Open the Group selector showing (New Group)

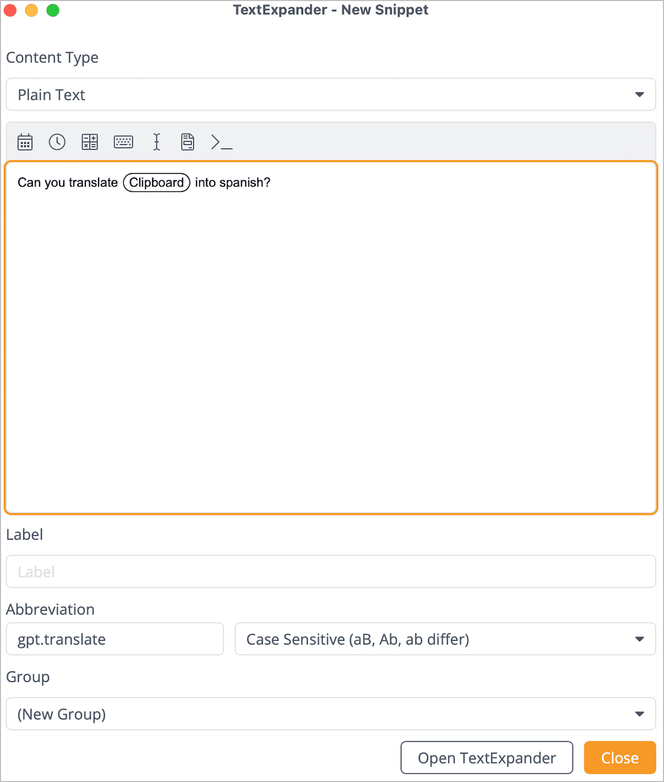[x=639, y=714]
